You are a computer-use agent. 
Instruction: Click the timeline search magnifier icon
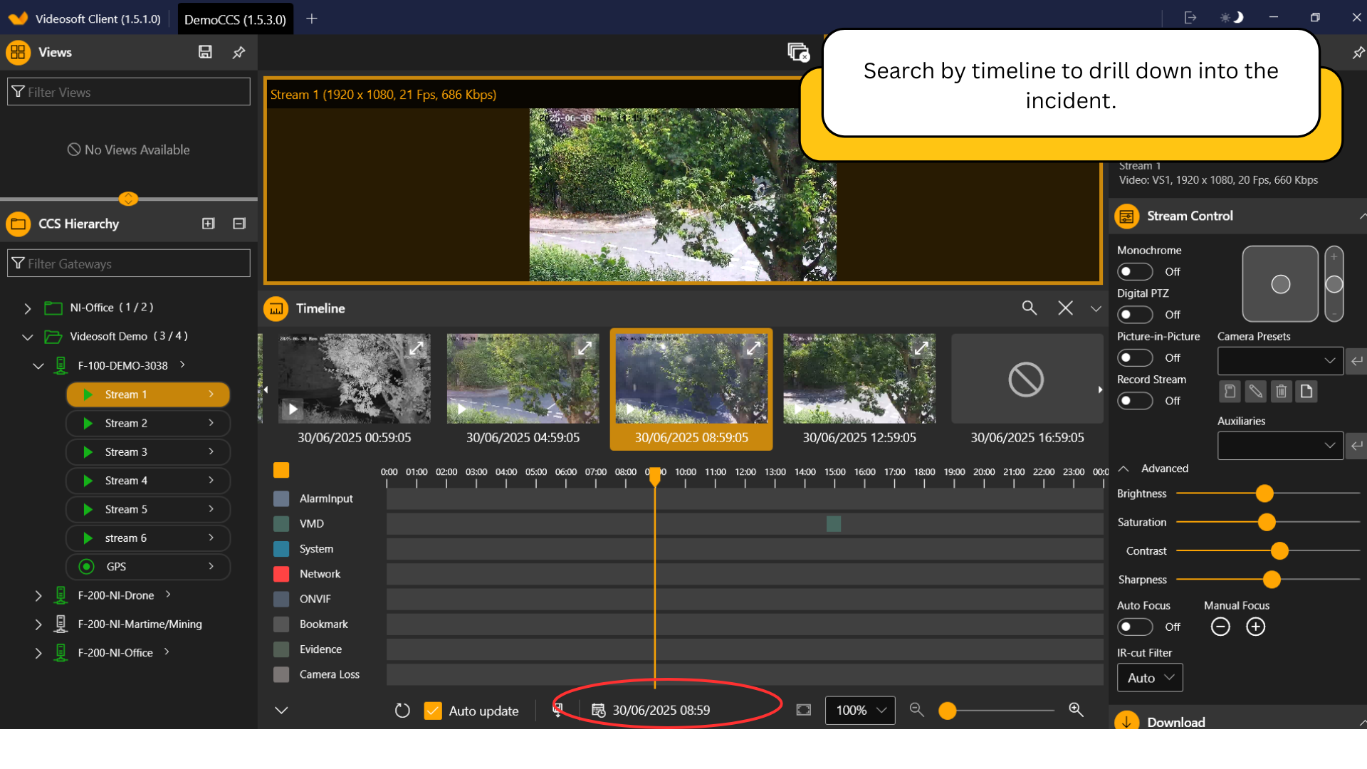point(1029,308)
